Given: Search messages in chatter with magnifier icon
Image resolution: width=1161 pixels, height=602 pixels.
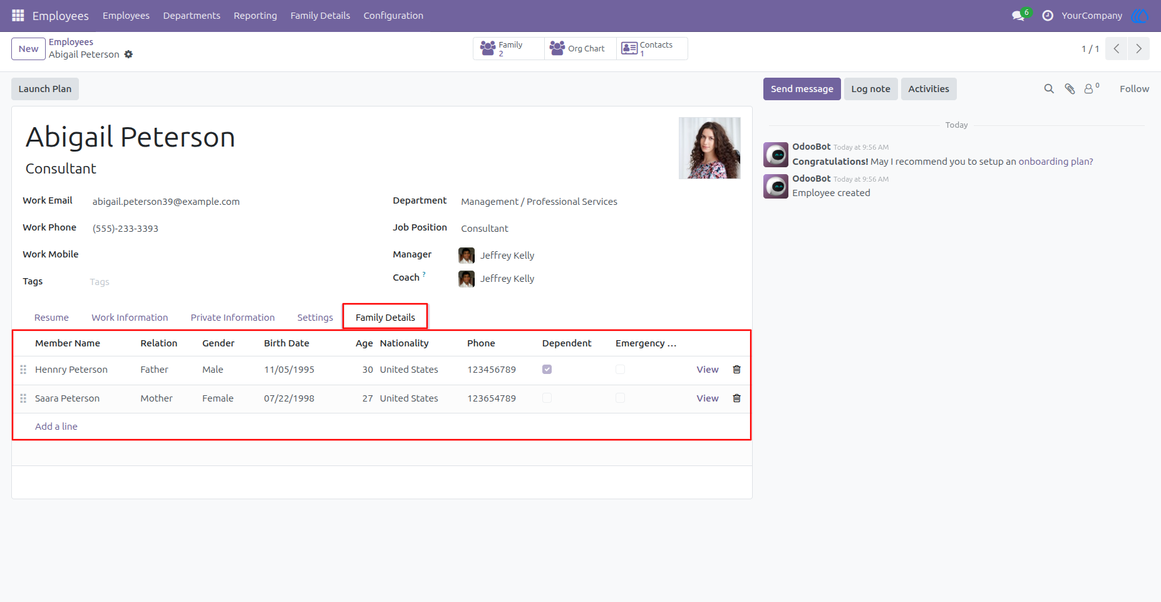Looking at the screenshot, I should coord(1049,89).
